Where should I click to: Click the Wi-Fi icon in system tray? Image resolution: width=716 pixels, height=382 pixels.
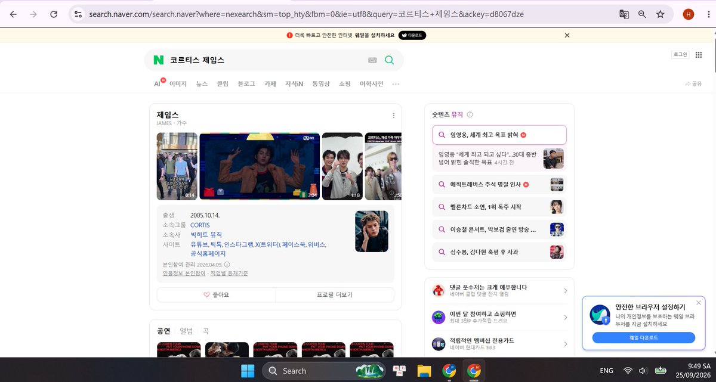click(628, 371)
